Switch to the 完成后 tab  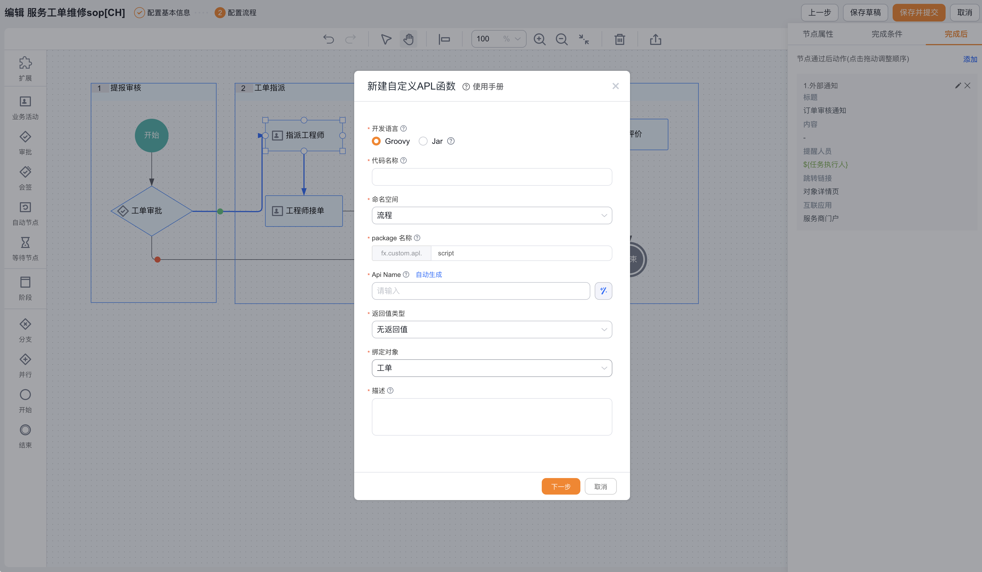click(956, 34)
